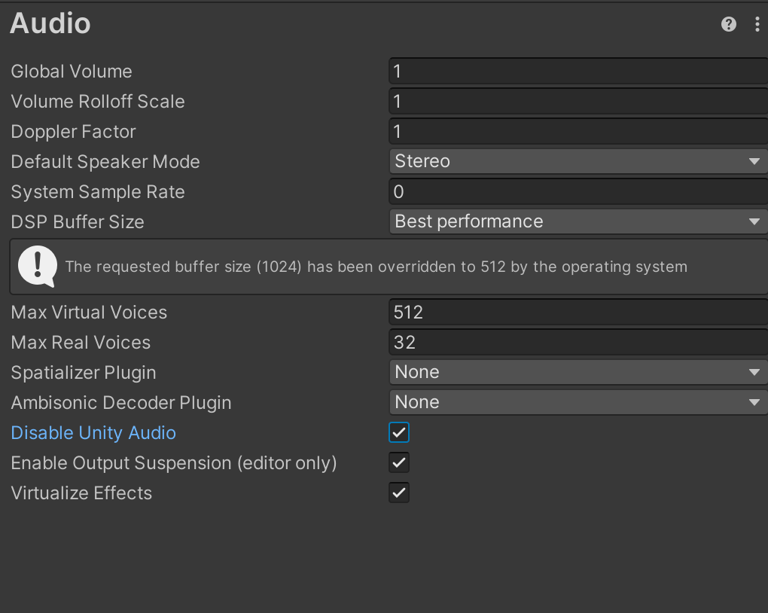Click the Doppler Factor label

coord(73,132)
